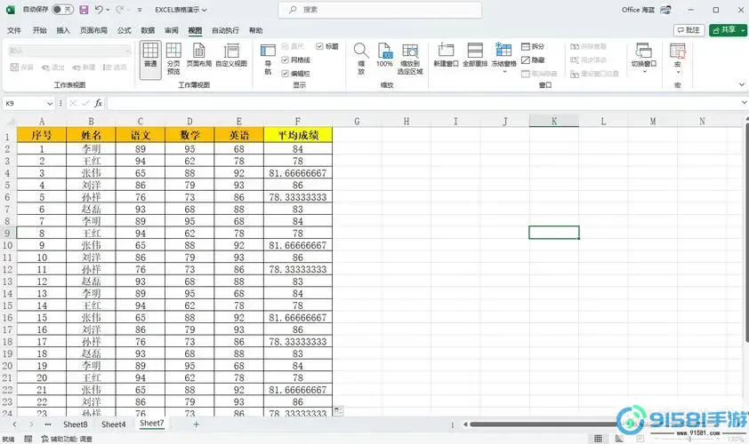Switch to the 数据 Data tab

pos(148,30)
